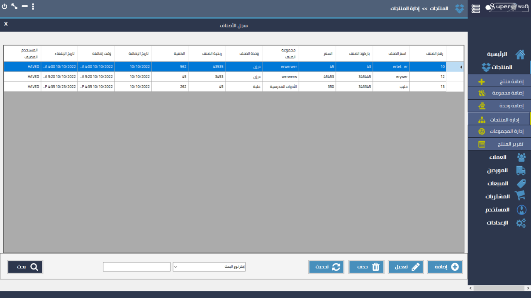531x298 pixels.
Task: Click المنتجات in the breadcrumb trail
Action: 439,8
